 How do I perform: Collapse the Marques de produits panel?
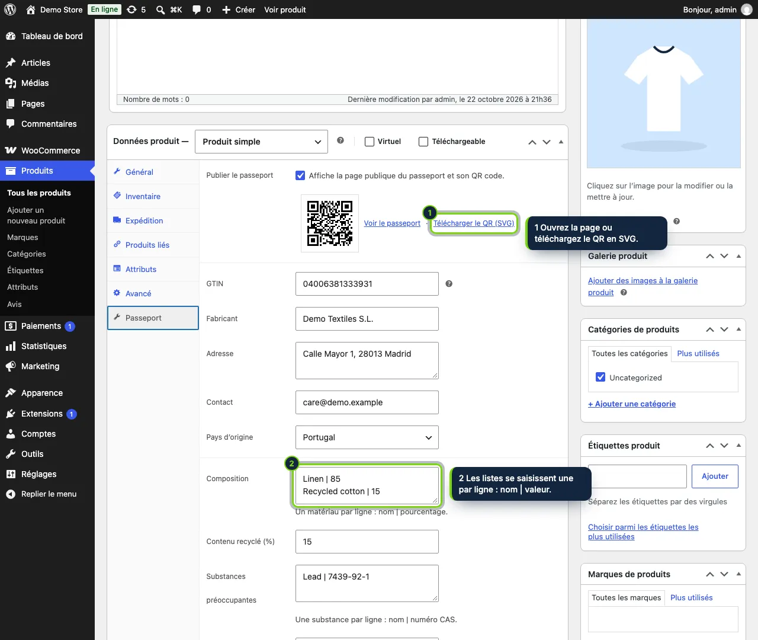click(738, 574)
